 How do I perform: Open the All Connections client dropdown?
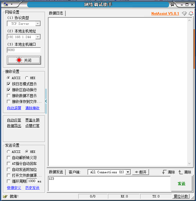click(128, 172)
